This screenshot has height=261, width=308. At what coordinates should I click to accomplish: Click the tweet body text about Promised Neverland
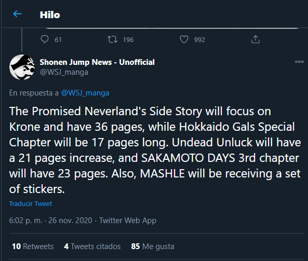155,150
